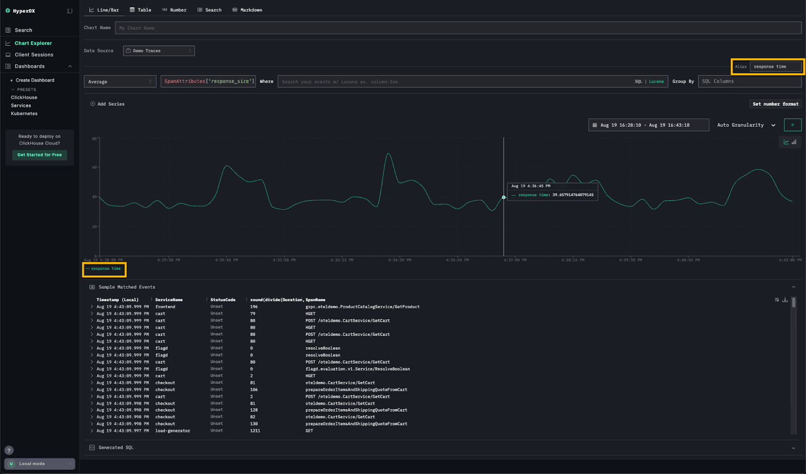
Task: Run the chart query with play button
Action: pos(792,125)
